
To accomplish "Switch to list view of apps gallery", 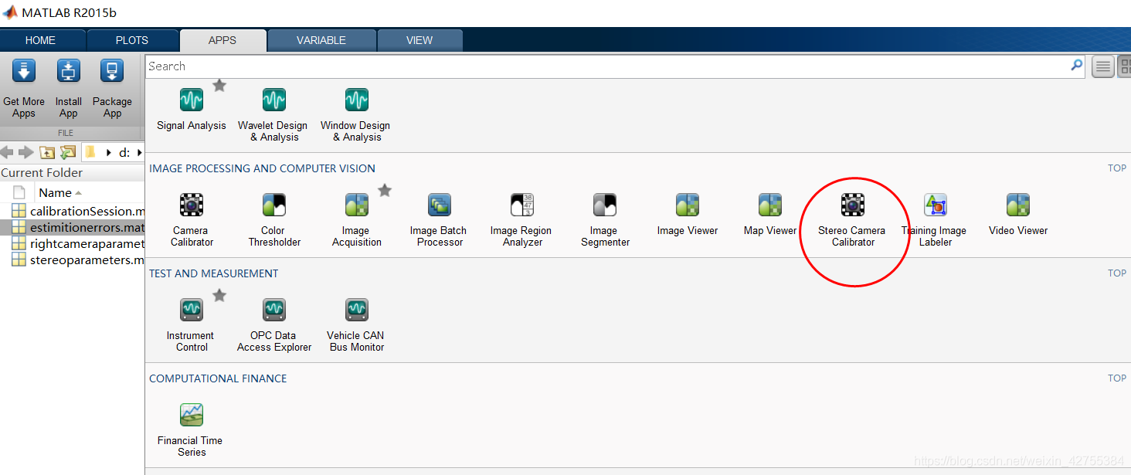I will click(1102, 67).
